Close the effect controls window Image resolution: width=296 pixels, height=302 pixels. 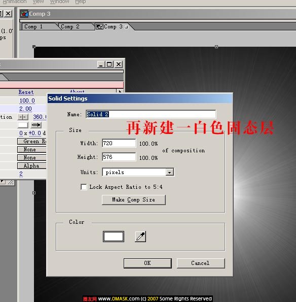pyautogui.click(x=119, y=64)
